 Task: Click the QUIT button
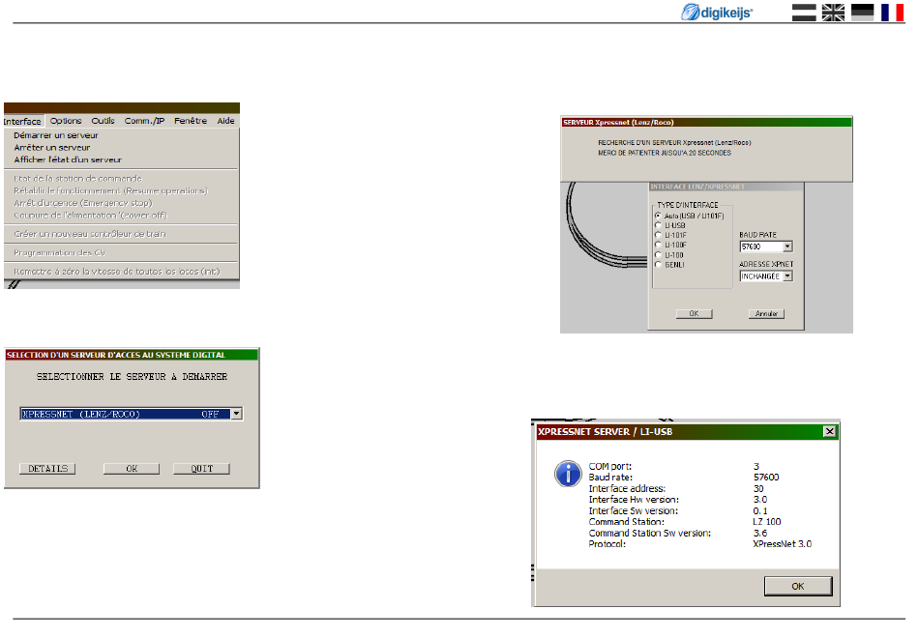201,469
